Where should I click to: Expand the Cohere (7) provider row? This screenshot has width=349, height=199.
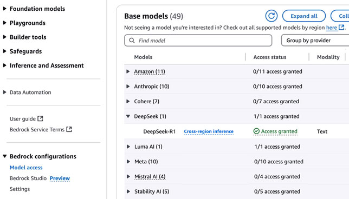coord(128,101)
